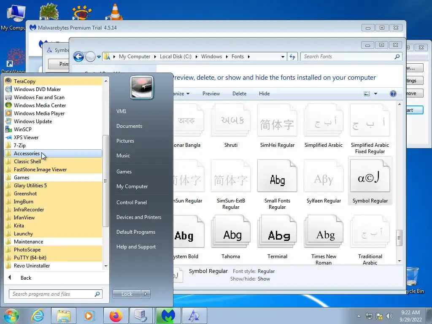Image resolution: width=432 pixels, height=324 pixels.
Task: Expand the Accessories folder
Action: tap(53, 153)
